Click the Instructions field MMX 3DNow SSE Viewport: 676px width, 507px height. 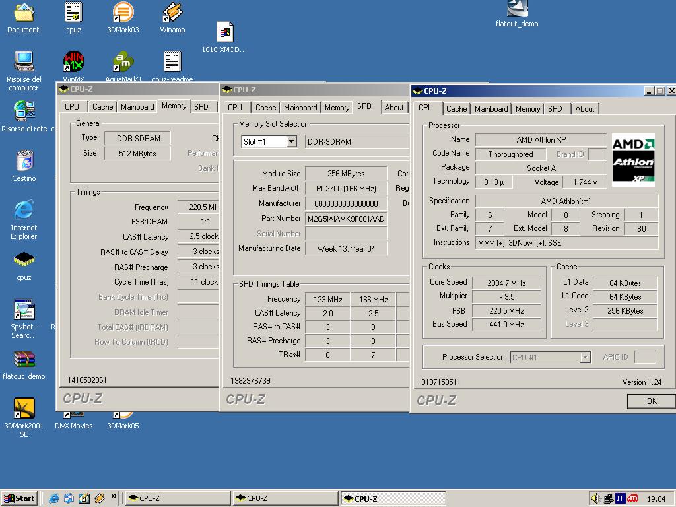click(566, 243)
